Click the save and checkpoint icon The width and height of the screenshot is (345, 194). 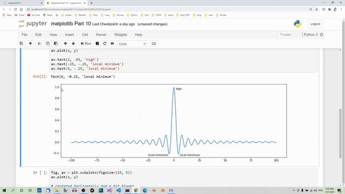22,44
